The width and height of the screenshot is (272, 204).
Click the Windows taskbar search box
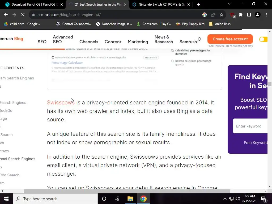click(x=55, y=199)
